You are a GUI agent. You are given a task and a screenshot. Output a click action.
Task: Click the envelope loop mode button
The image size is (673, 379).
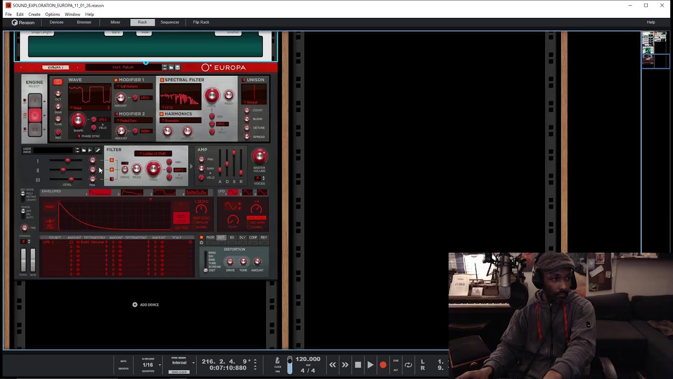point(181,217)
